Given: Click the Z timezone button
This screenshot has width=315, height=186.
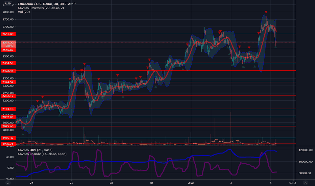Looking at the screenshot, I should point(8,183).
